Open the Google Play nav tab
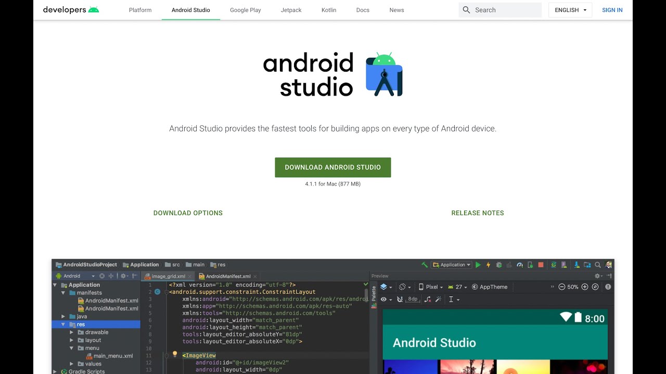Viewport: 666px width, 374px height. [246, 10]
